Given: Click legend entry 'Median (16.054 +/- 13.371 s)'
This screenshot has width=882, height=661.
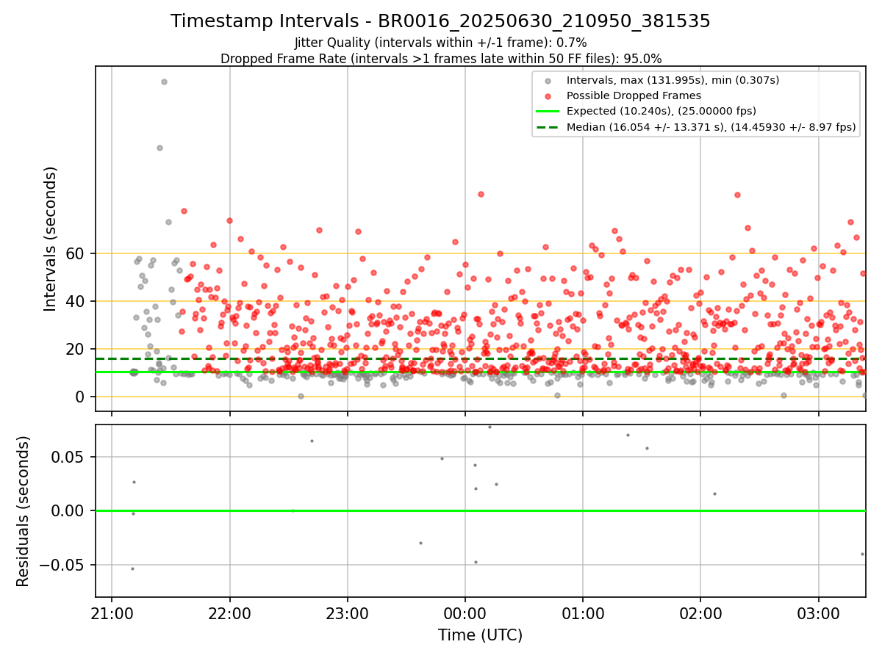Looking at the screenshot, I should point(711,127).
